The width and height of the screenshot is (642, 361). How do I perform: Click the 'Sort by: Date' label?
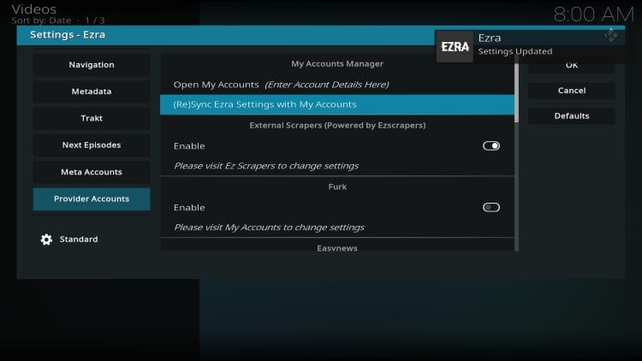(x=41, y=20)
